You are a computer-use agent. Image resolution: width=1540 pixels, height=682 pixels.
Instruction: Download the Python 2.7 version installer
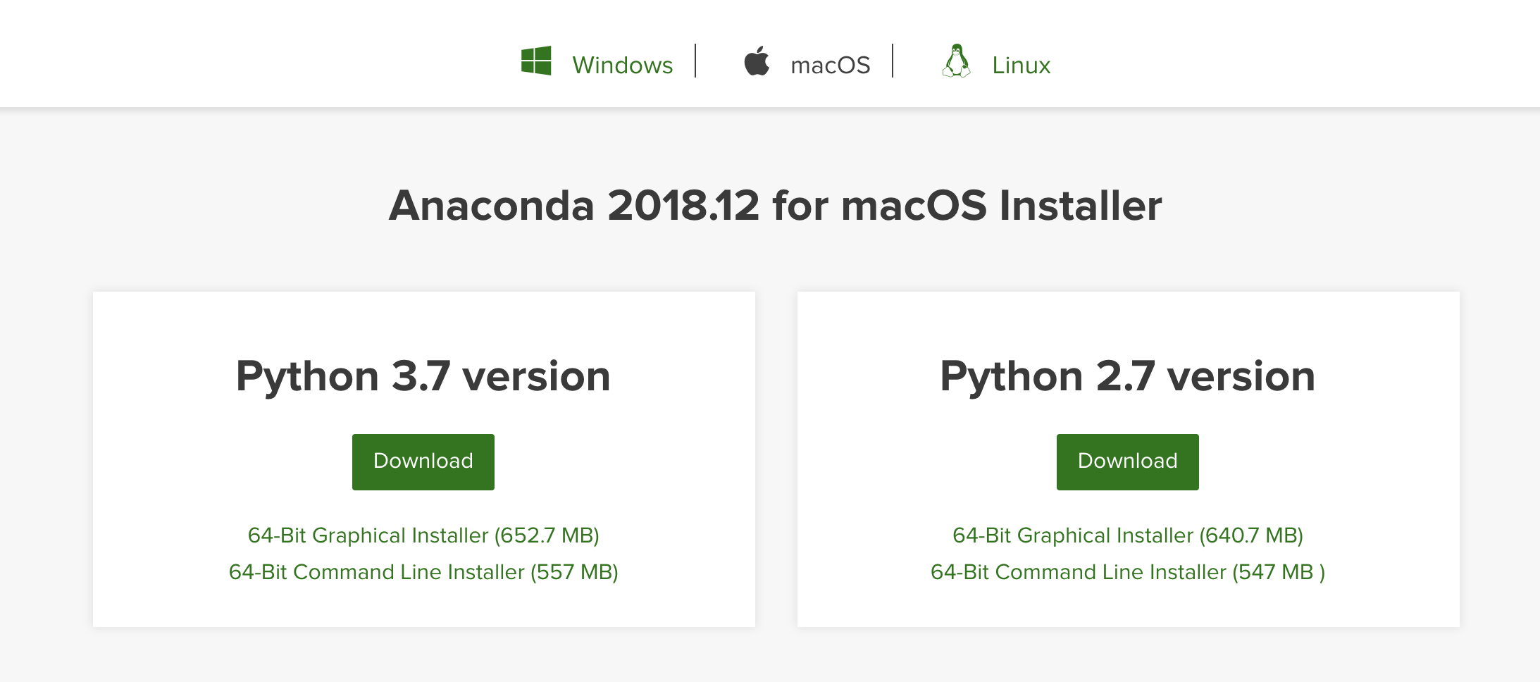pyautogui.click(x=1127, y=461)
